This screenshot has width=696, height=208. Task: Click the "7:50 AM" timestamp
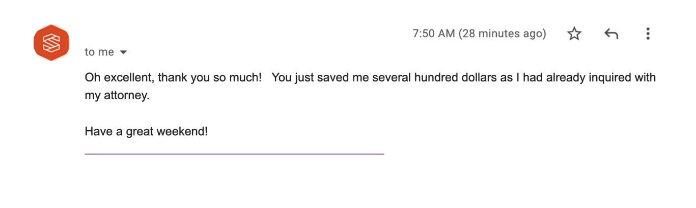tap(433, 34)
